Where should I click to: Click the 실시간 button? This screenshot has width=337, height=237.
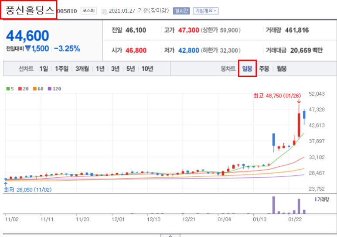181,11
